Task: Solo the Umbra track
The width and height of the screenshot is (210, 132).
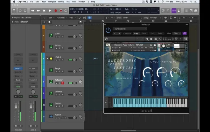Action: coord(59,48)
